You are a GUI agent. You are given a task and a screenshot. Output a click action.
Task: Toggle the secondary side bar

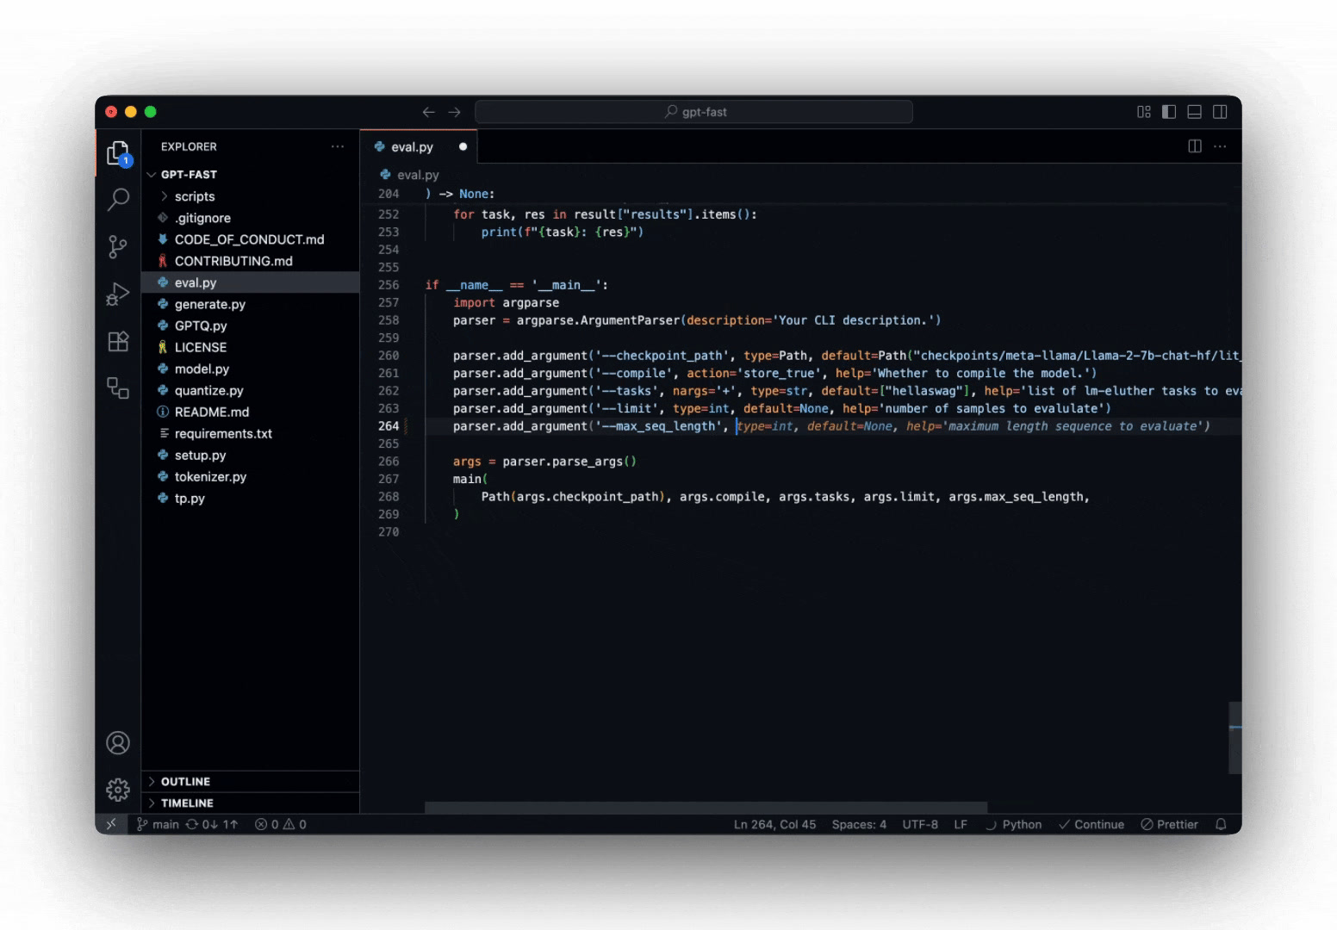point(1220,112)
